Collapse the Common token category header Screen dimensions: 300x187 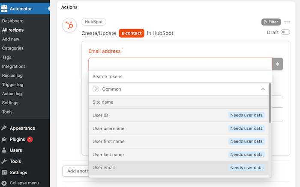click(x=179, y=89)
